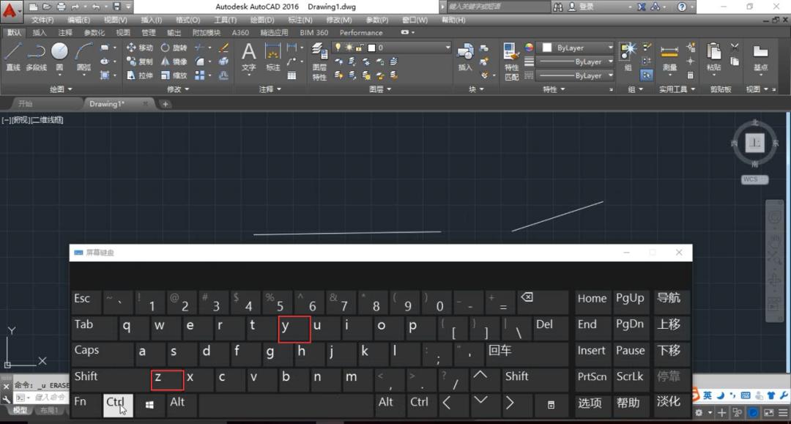
Task: Choose the 镜像 (Mirror) tool
Action: click(174, 62)
